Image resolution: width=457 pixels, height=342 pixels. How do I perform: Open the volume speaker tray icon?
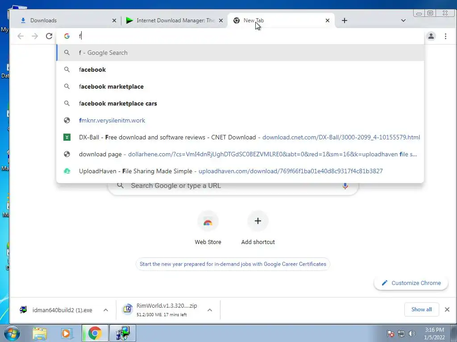[x=412, y=334]
